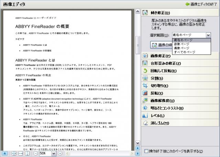This screenshot has width=220, height=157.
Task: Click the 画像の傾き修正 deskew button
Action: [161, 45]
